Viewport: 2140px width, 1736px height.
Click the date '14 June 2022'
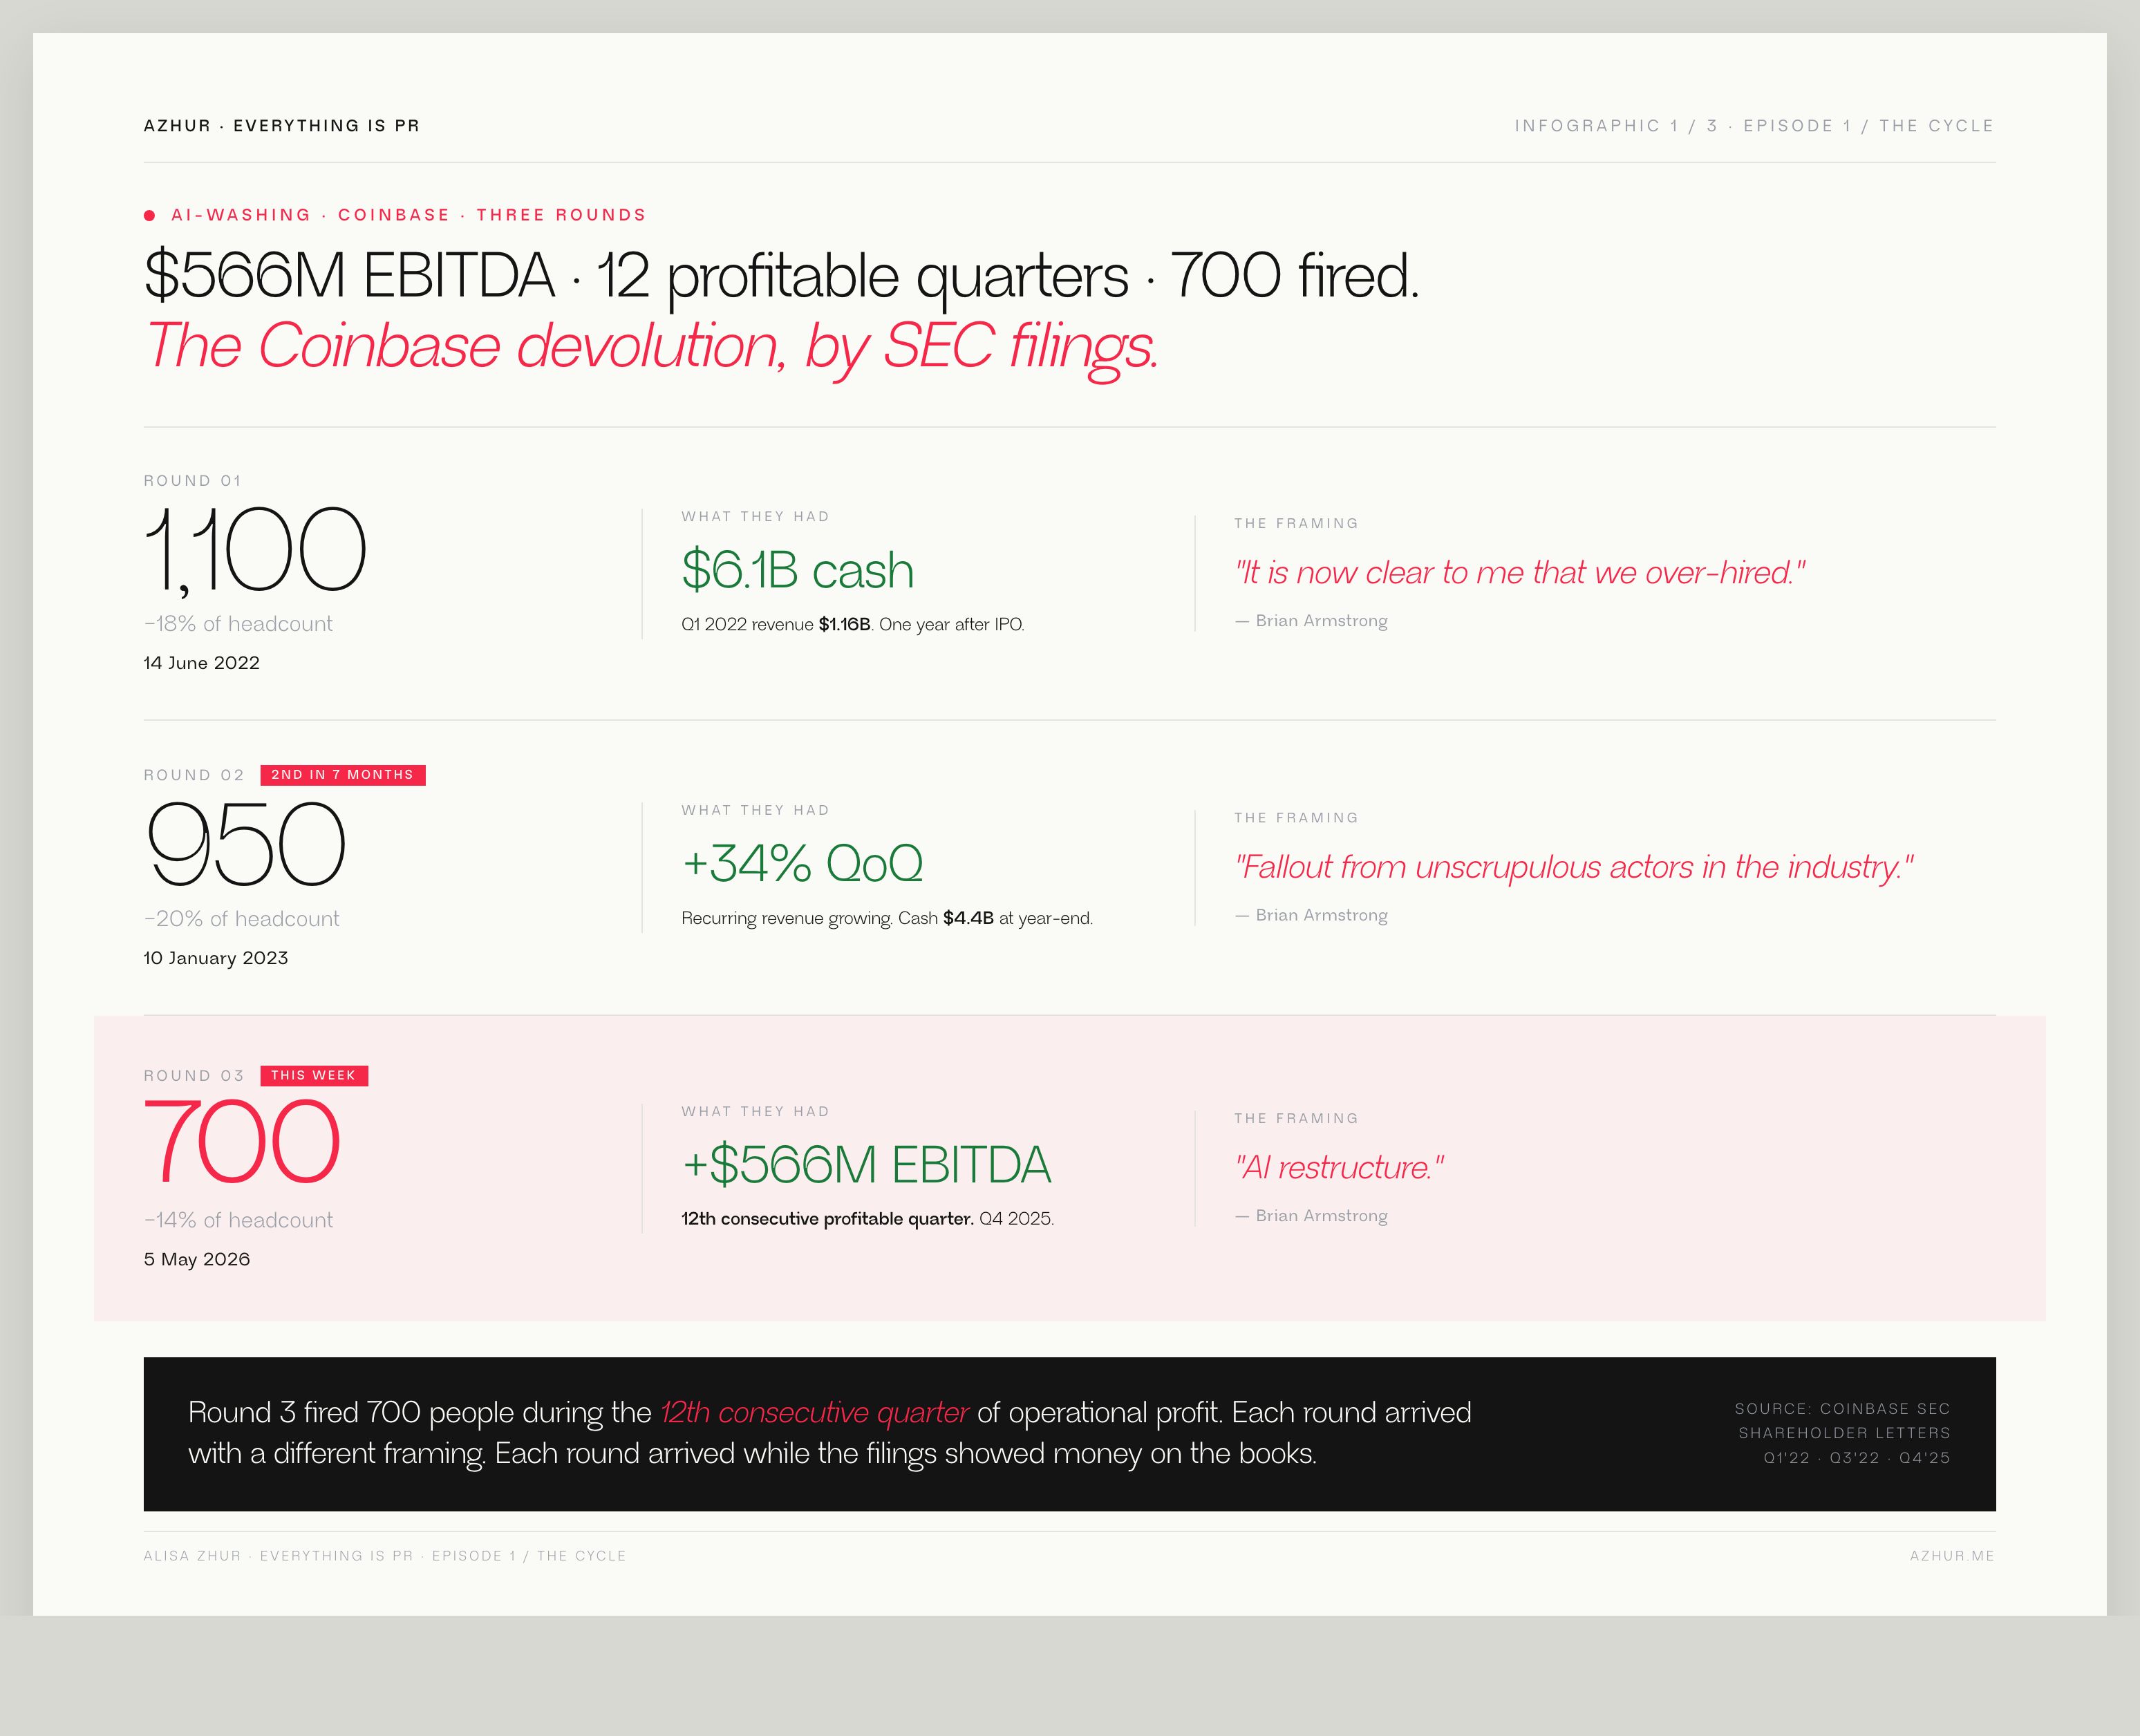point(201,663)
